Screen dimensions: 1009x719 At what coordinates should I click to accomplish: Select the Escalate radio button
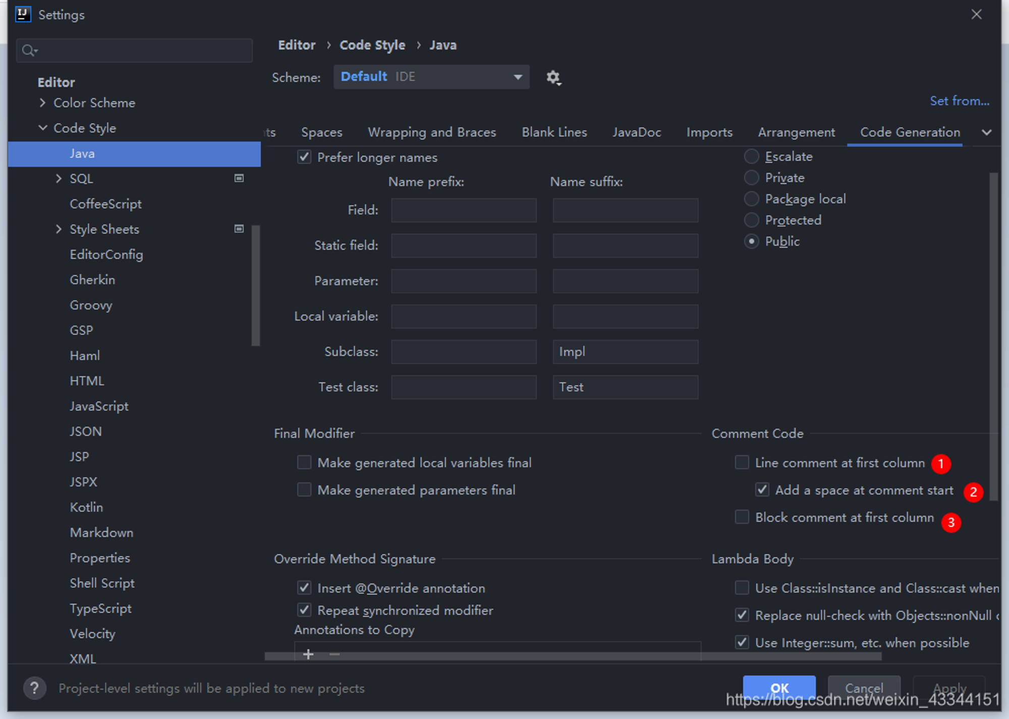[752, 156]
